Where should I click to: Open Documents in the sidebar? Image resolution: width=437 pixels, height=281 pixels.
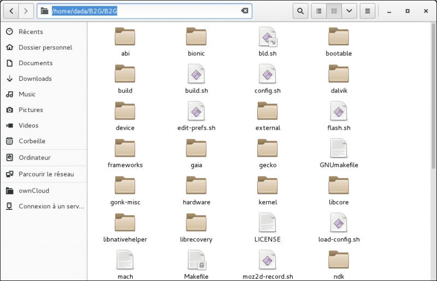(x=44, y=63)
